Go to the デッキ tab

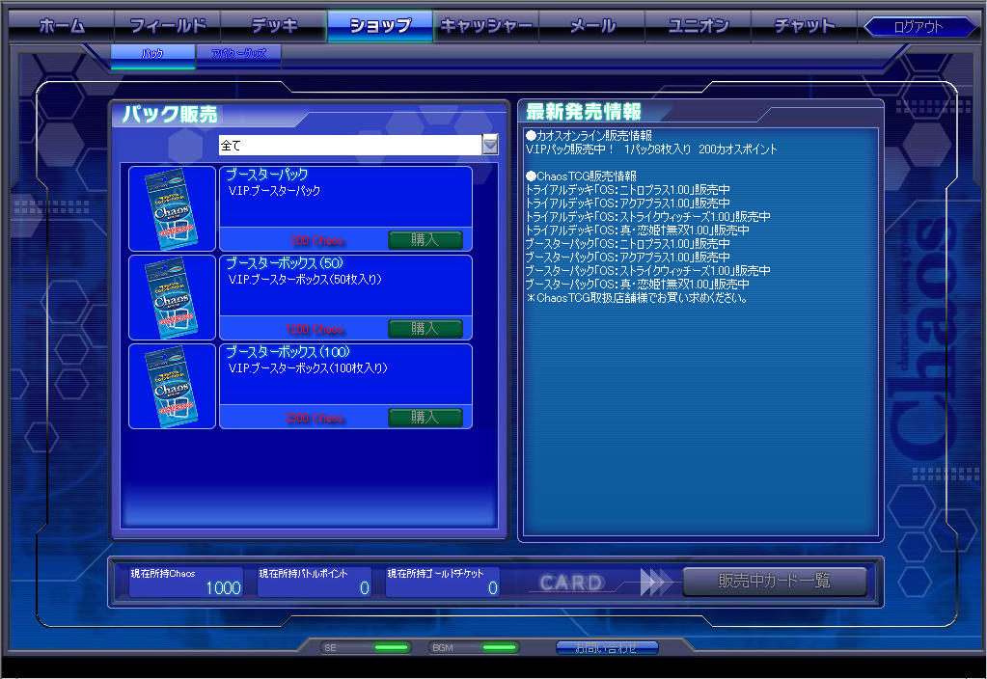(274, 26)
